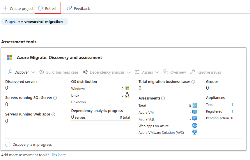Click the Create project button label
This screenshot has width=250, height=160.
(22, 9)
